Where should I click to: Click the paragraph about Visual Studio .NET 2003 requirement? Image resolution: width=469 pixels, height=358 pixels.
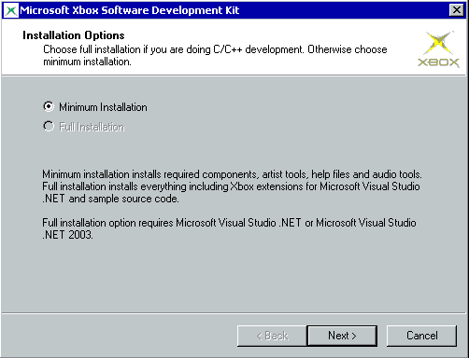(229, 228)
